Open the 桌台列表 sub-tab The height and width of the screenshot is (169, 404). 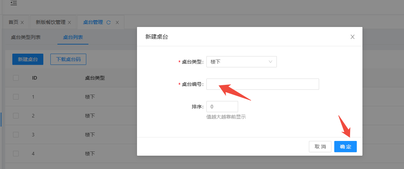tap(73, 37)
